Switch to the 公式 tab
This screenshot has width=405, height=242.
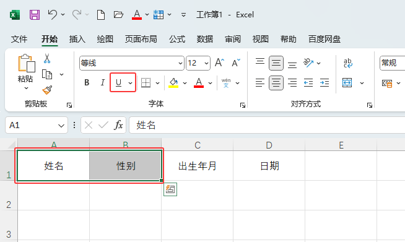177,39
